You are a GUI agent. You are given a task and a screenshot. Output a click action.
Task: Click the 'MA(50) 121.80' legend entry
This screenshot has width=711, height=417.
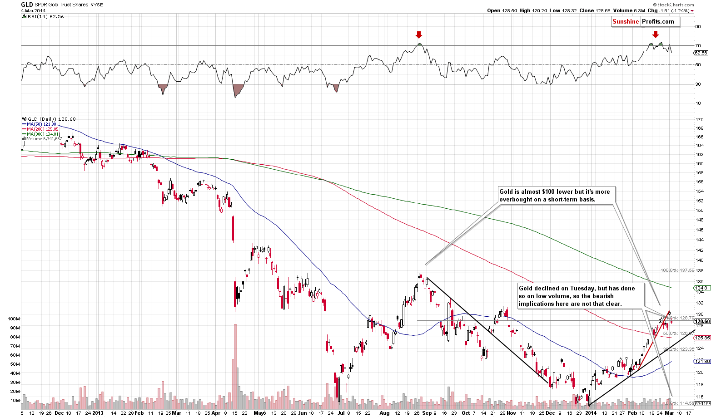(42, 124)
